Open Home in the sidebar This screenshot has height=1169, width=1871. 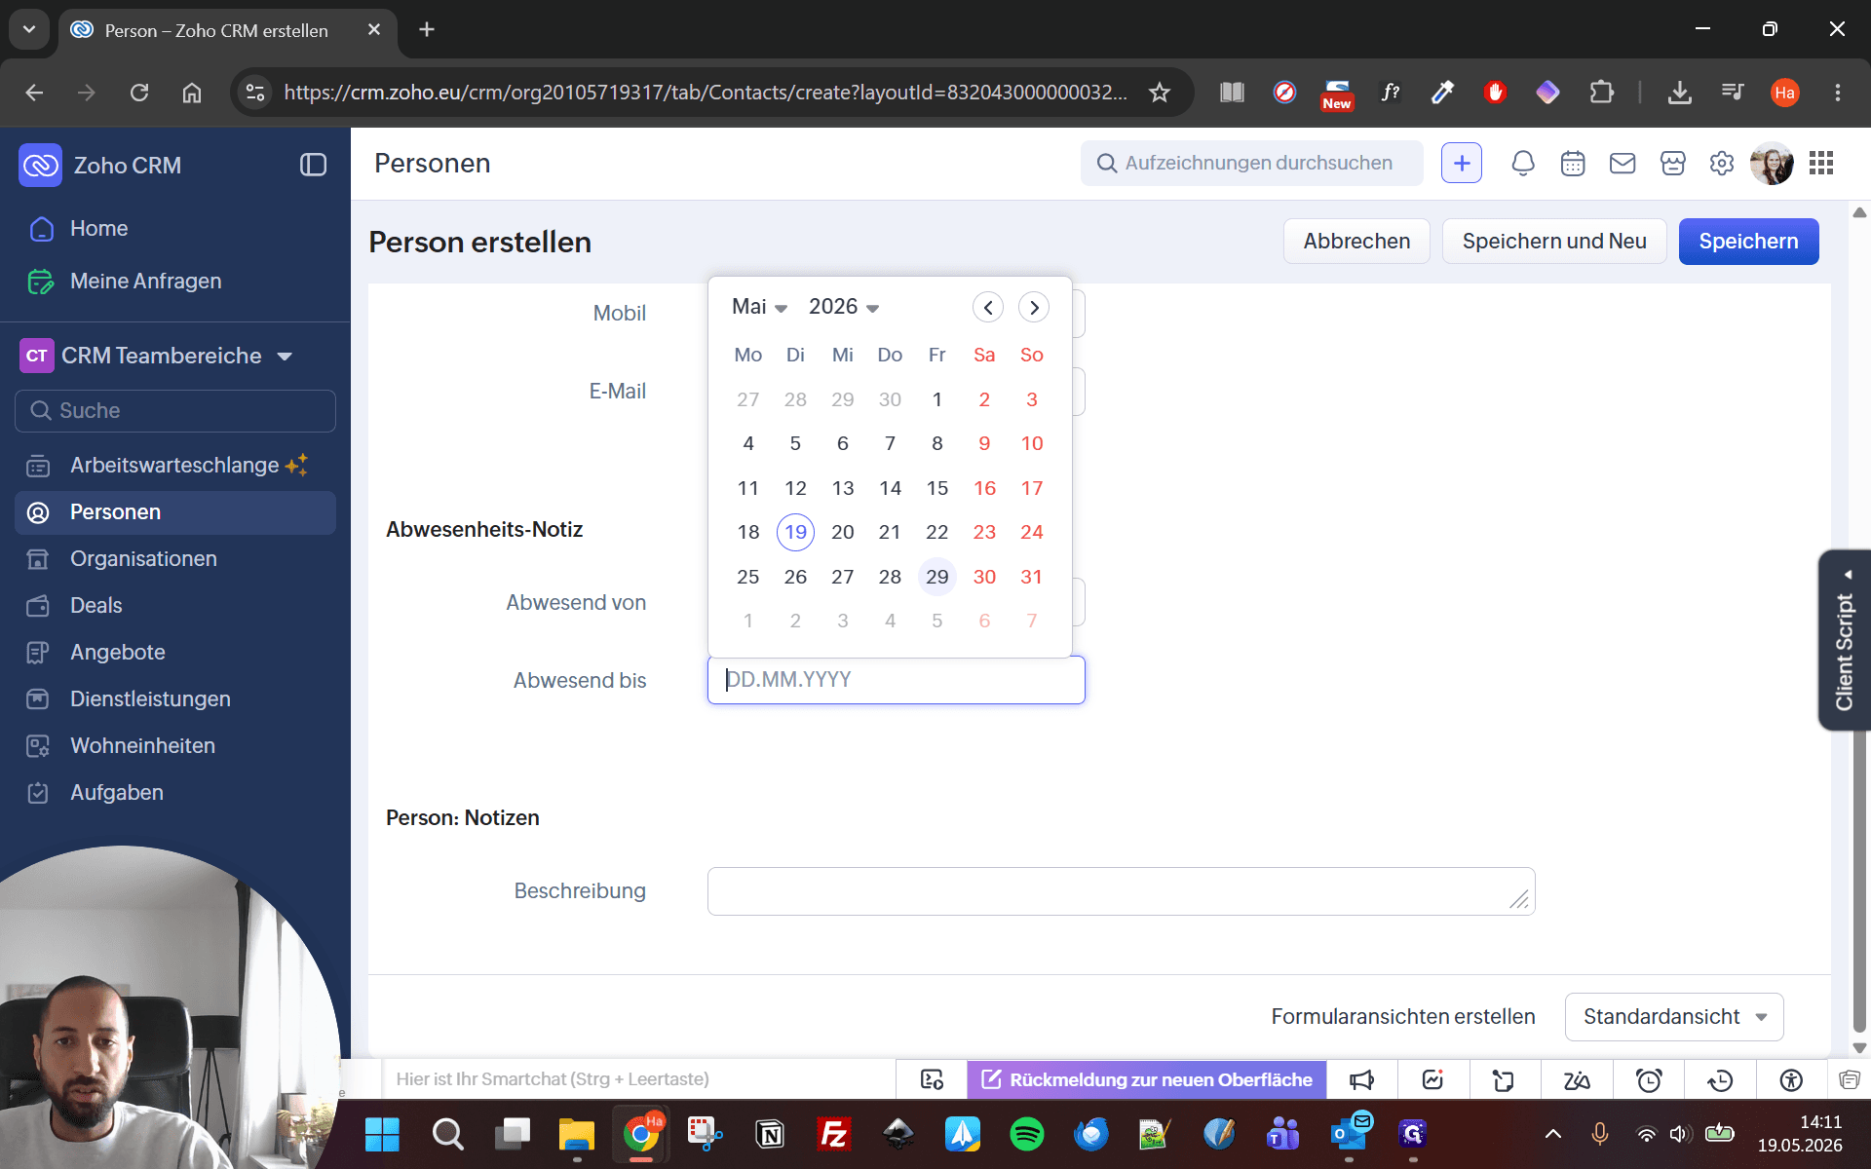pyautogui.click(x=98, y=228)
